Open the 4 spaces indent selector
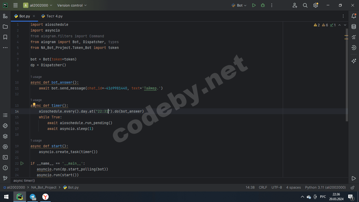This screenshot has width=359, height=202. point(293,188)
